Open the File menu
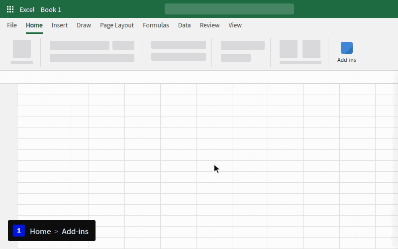 coord(12,25)
